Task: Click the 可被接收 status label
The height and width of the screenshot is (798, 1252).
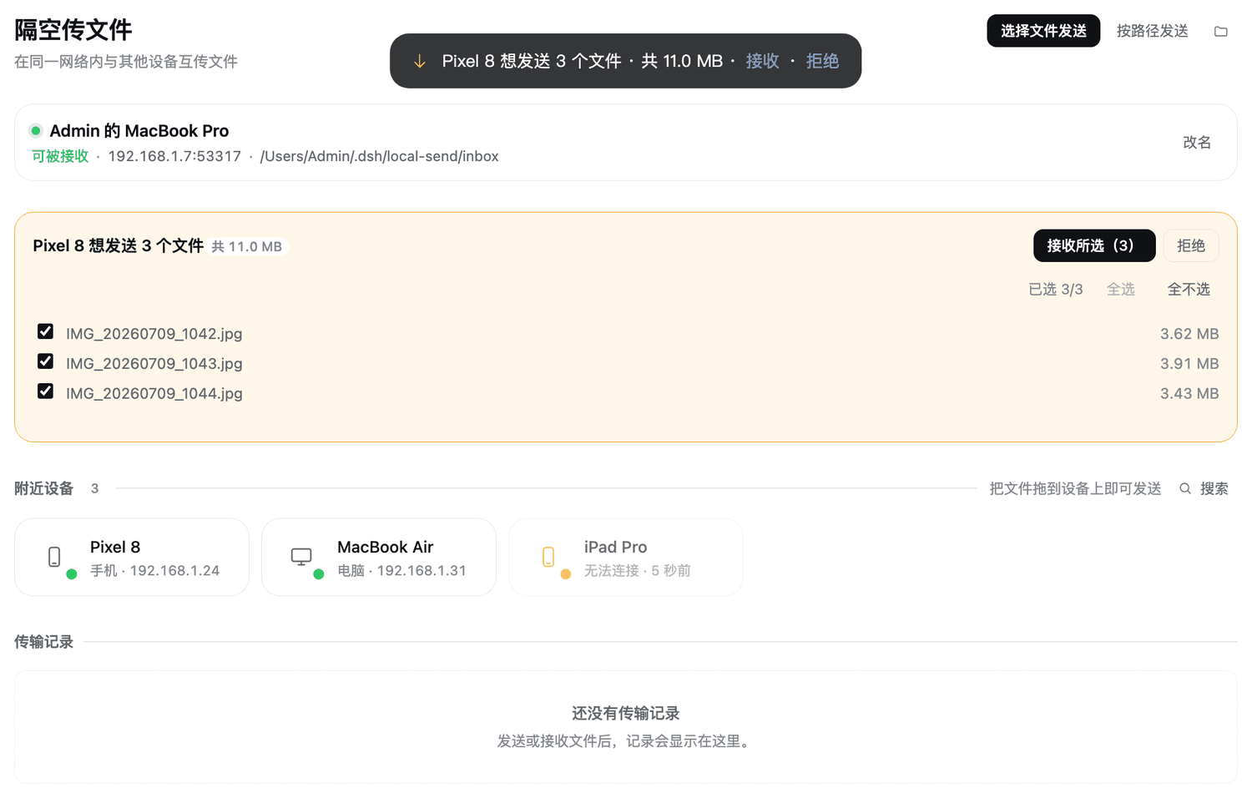Action: [x=60, y=156]
